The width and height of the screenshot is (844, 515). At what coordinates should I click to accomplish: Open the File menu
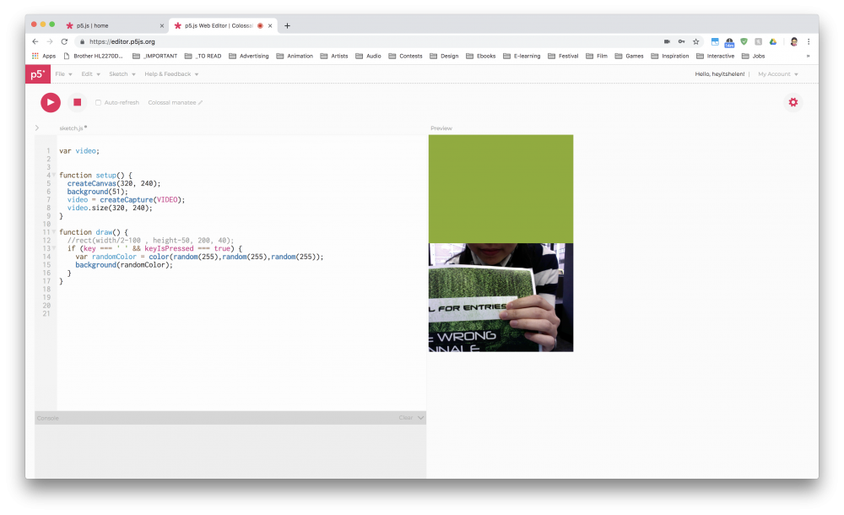click(63, 74)
